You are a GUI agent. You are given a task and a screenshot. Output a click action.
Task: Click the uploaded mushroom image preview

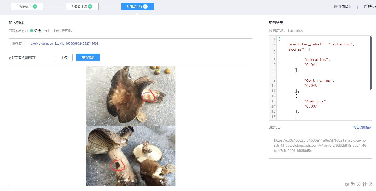(130, 126)
